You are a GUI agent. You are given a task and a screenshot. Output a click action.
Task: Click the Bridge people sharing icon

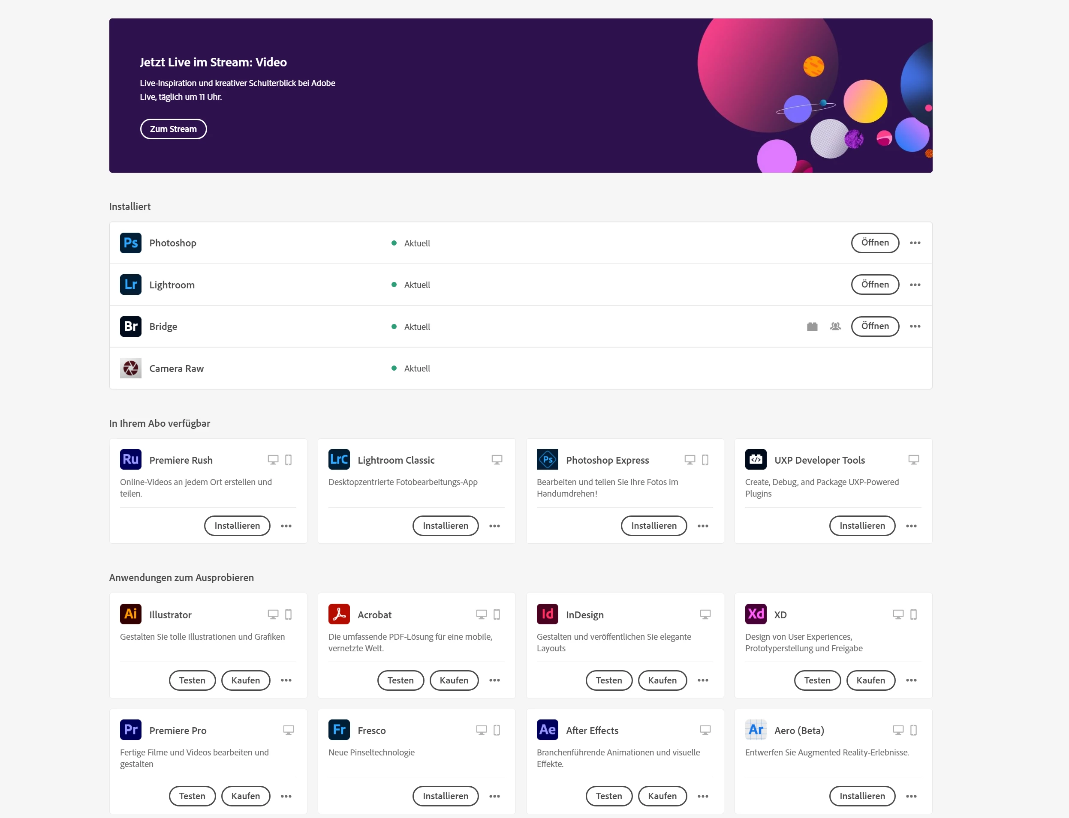tap(835, 327)
